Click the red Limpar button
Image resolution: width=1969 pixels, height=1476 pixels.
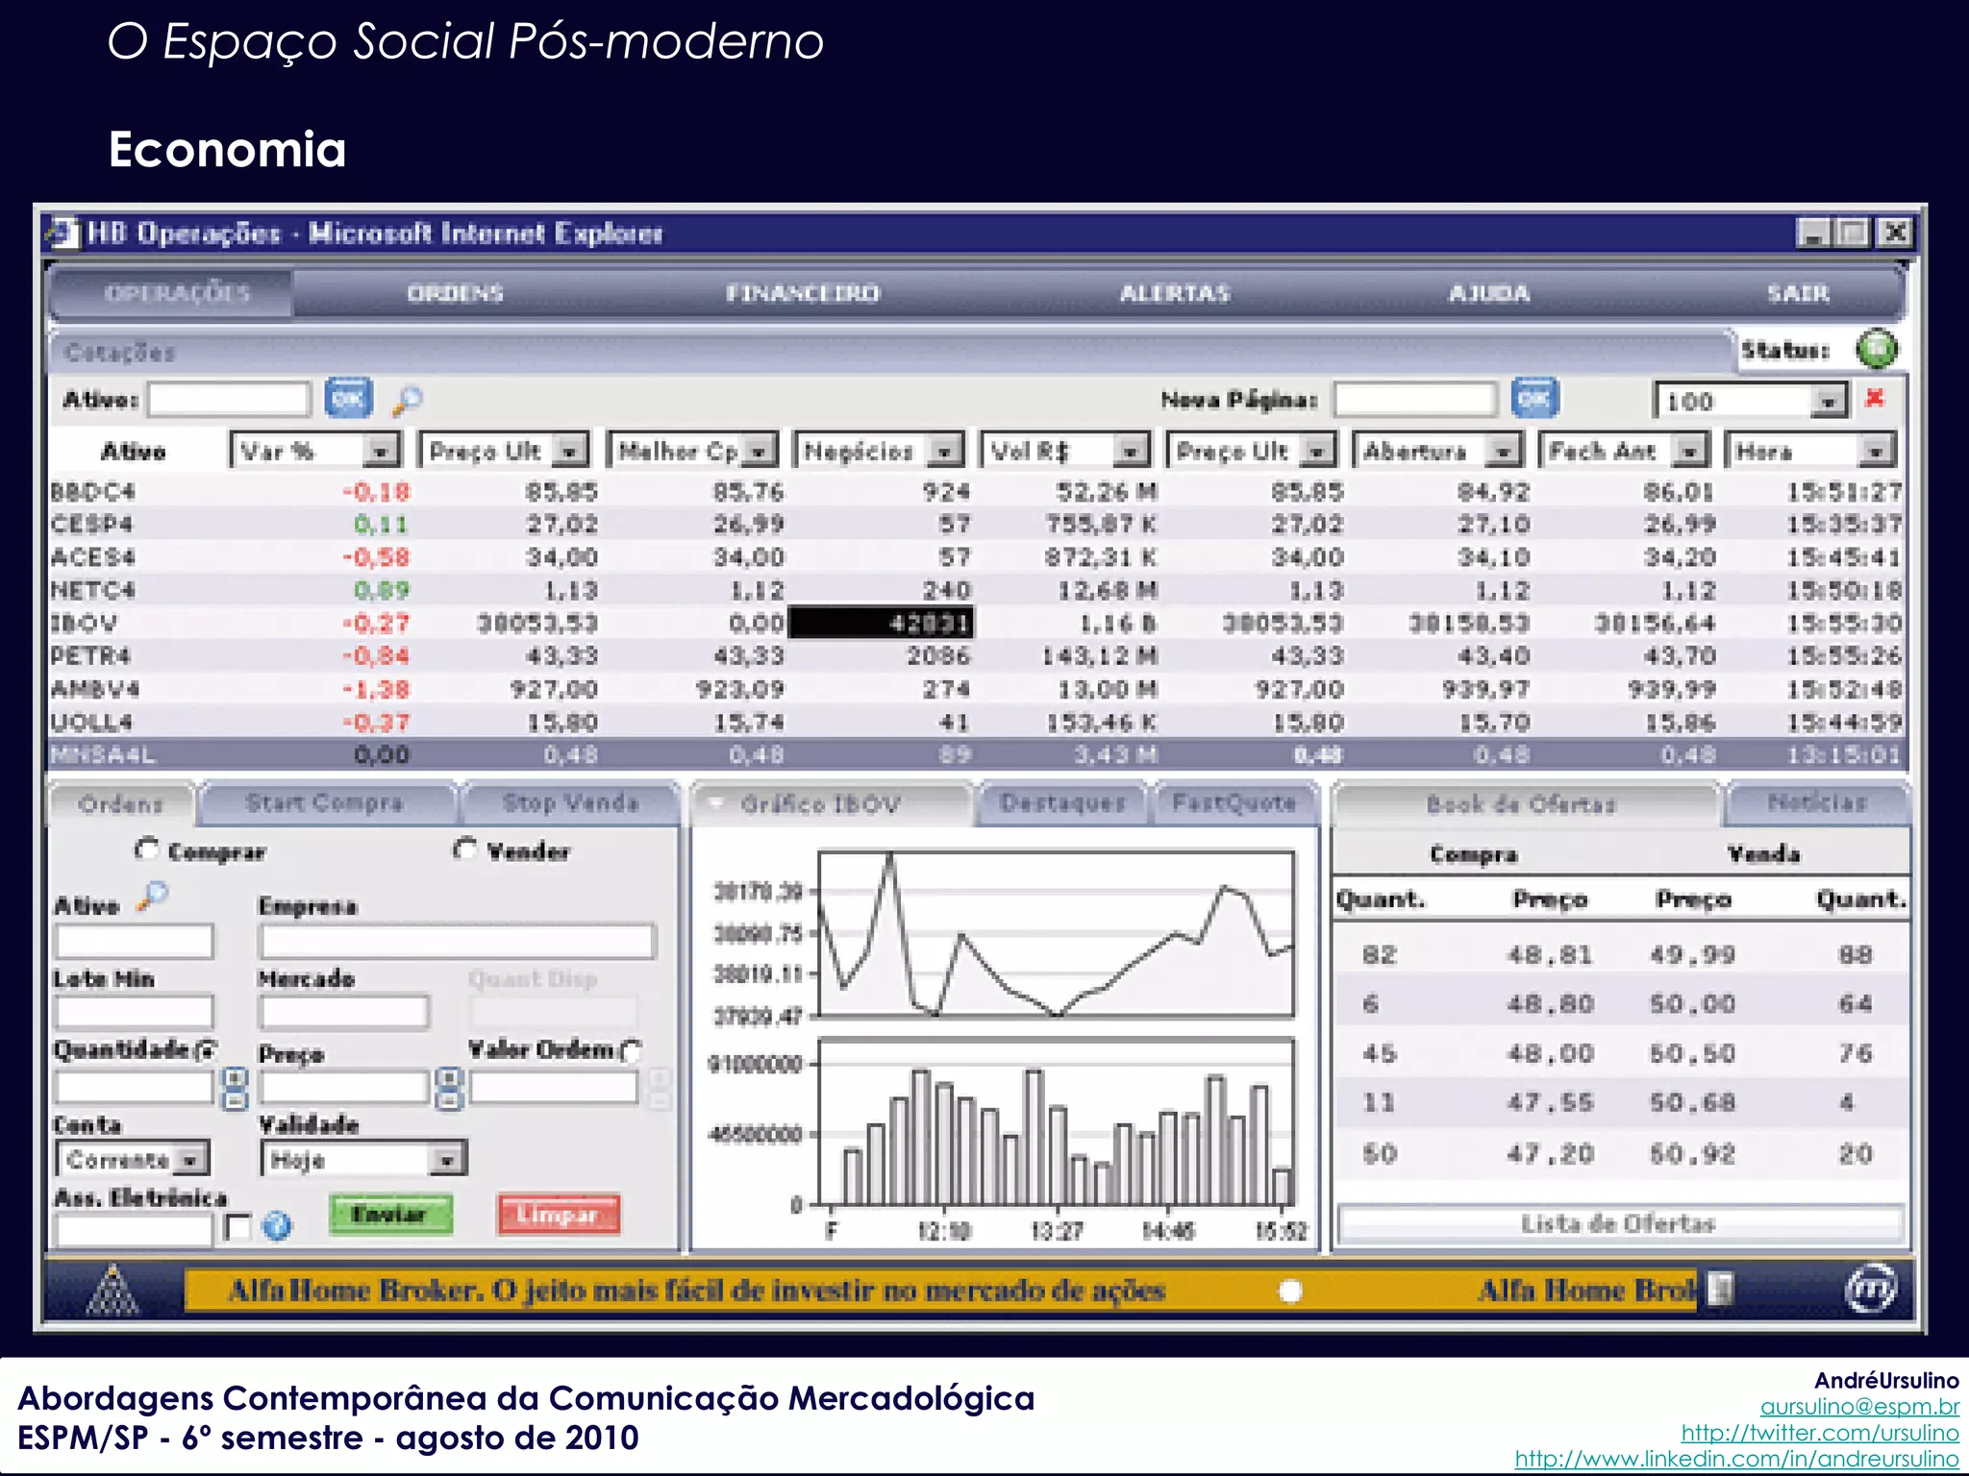click(x=559, y=1215)
